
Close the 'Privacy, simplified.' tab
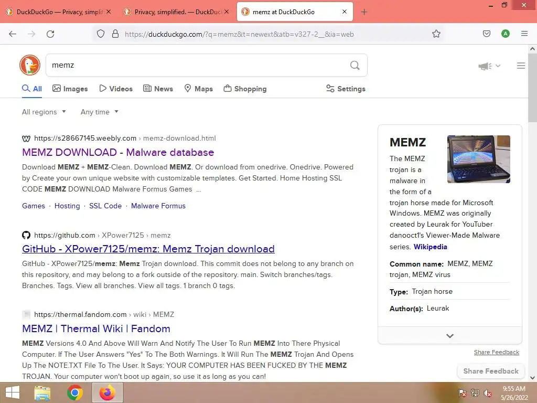point(227,12)
